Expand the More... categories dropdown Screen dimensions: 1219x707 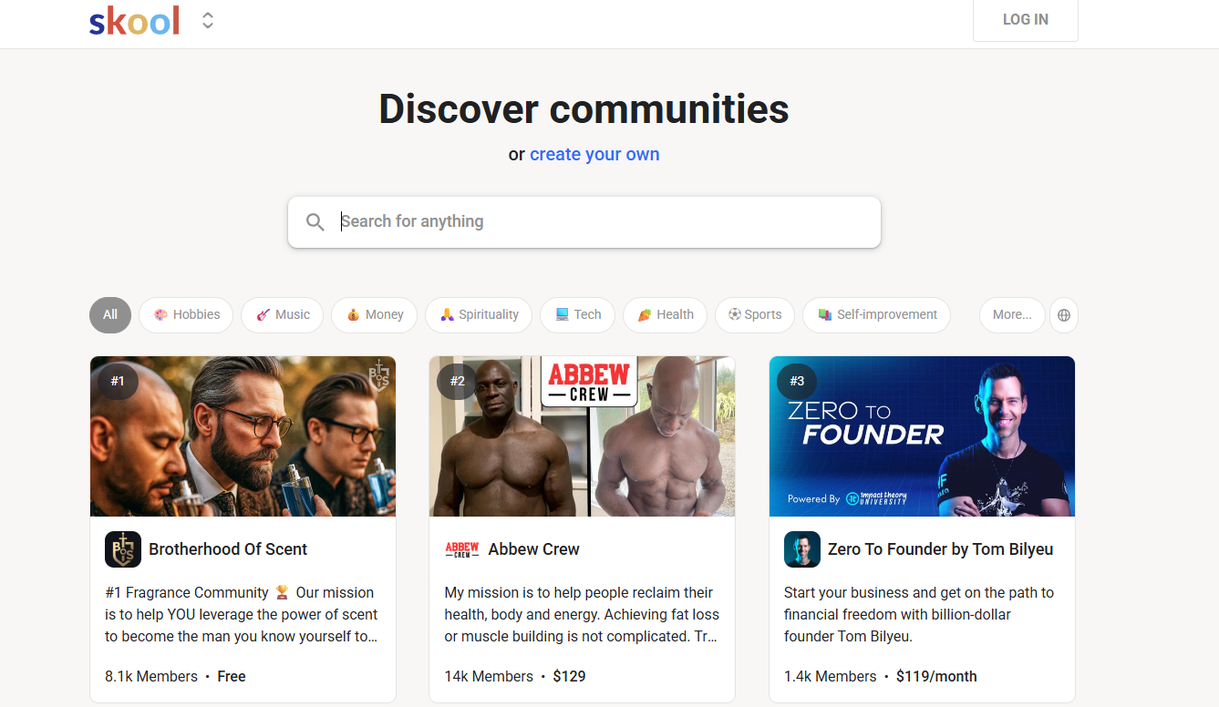click(x=1012, y=314)
